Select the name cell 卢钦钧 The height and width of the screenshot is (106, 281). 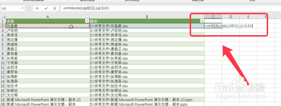click(48, 30)
